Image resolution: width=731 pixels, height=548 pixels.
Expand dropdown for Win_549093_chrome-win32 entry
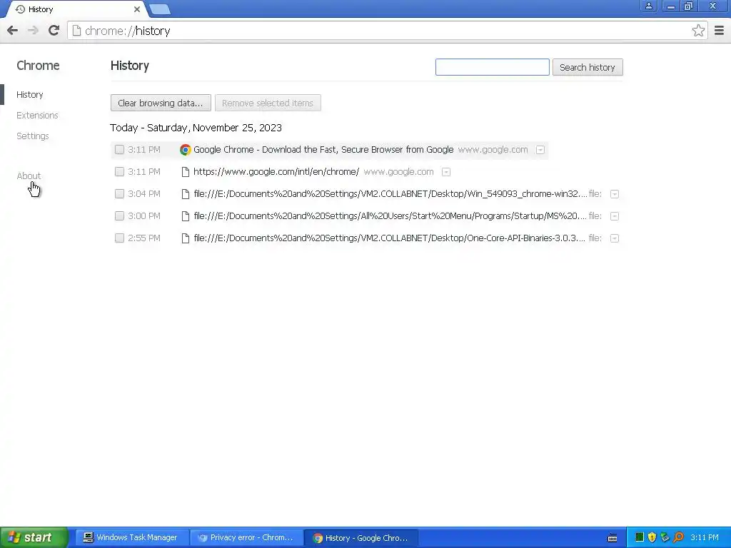click(615, 194)
